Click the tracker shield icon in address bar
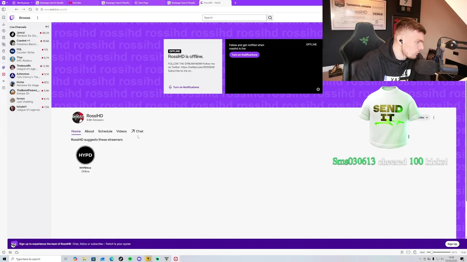Screen dimensions: 467x262 pos(37,9)
